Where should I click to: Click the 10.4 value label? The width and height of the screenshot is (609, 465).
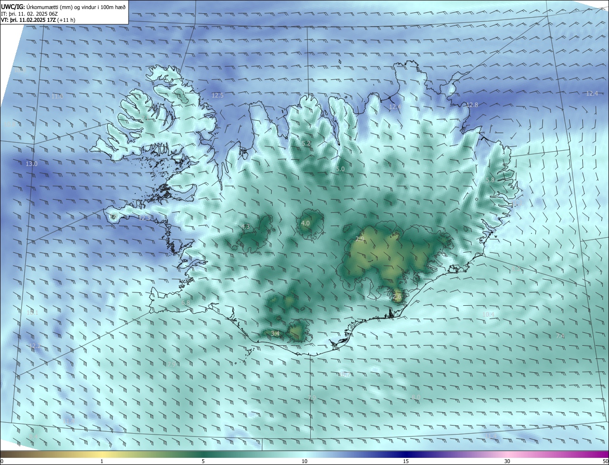[489, 315]
